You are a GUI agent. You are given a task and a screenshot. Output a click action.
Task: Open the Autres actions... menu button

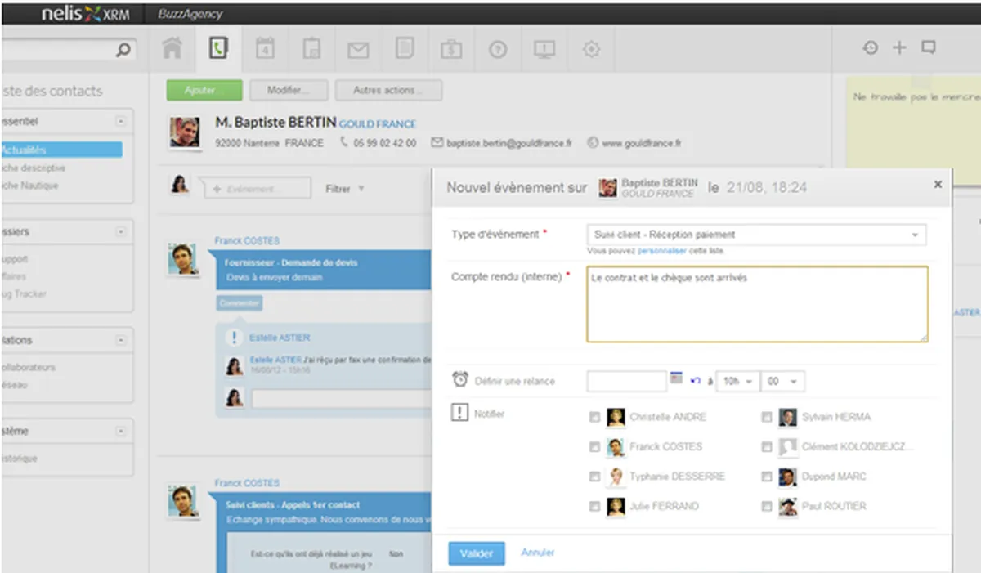tap(387, 90)
